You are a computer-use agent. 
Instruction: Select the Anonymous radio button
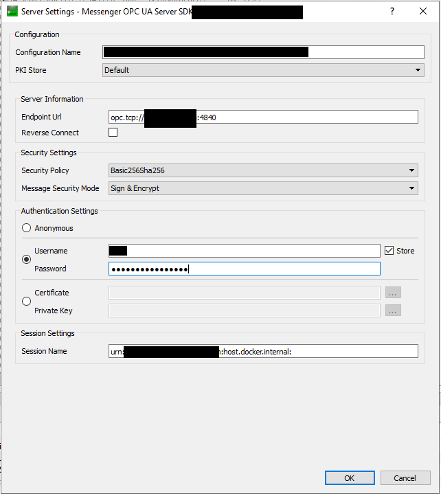point(26,228)
